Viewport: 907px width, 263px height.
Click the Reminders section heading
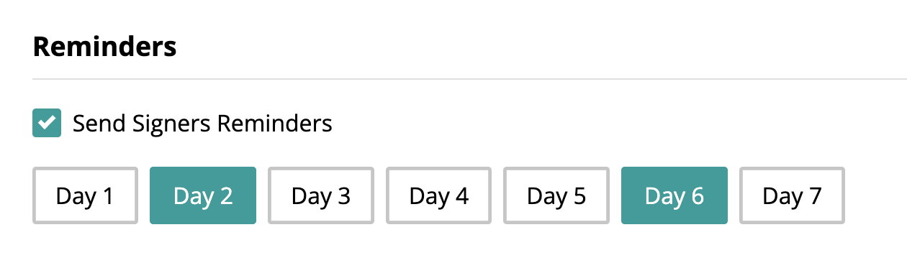coord(104,47)
